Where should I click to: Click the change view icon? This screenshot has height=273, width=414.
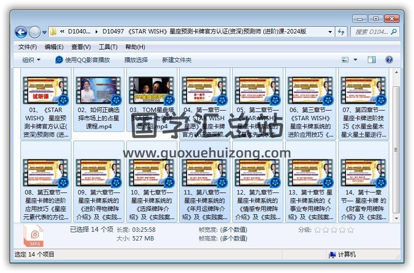[345, 60]
